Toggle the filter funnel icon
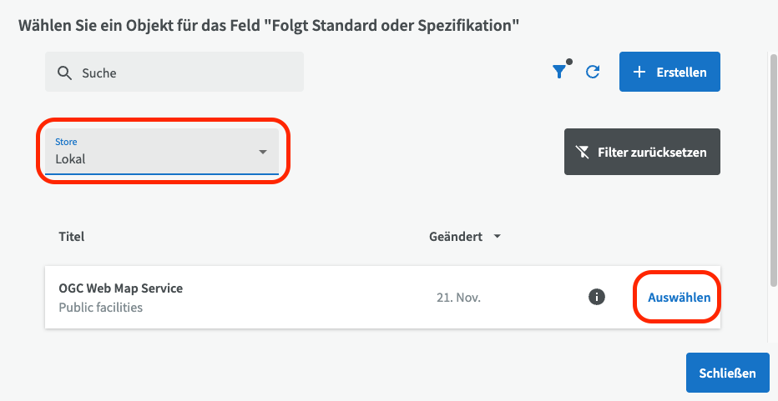This screenshot has width=778, height=401. tap(559, 73)
